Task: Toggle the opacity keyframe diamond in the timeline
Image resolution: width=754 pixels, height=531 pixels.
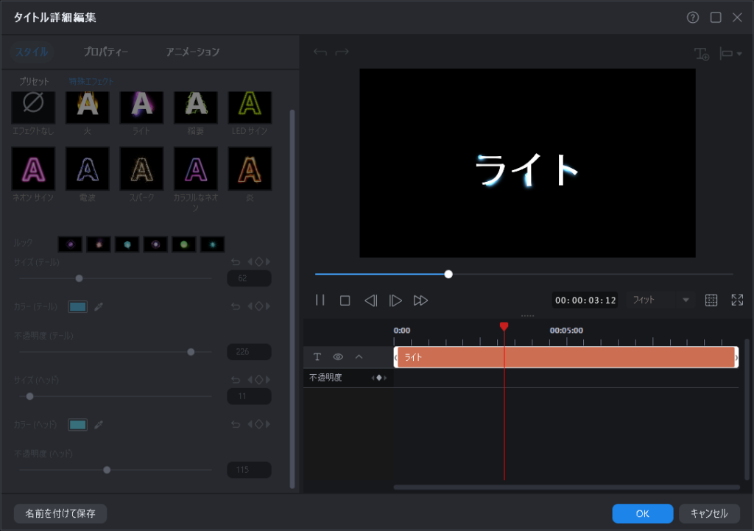Action: click(380, 378)
